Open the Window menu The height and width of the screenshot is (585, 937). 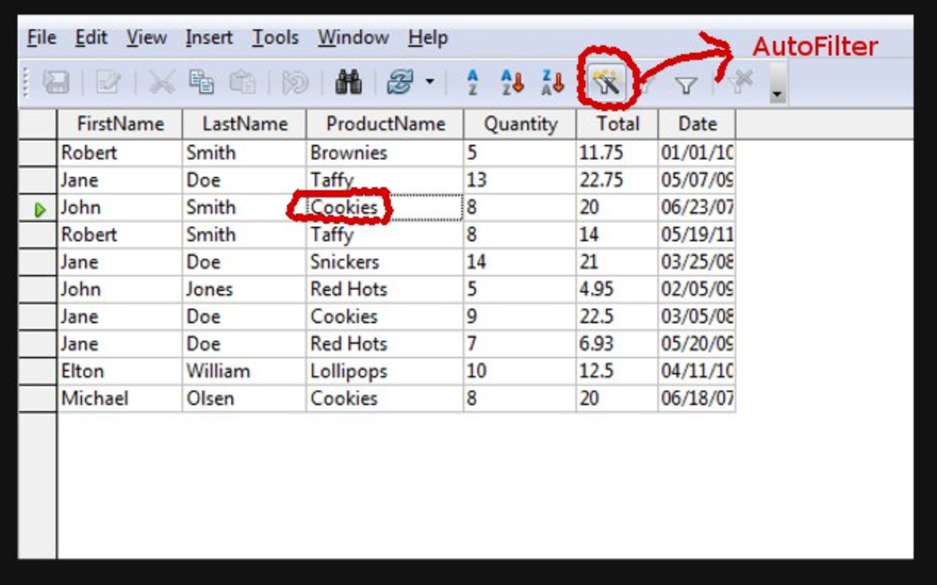[x=353, y=37]
